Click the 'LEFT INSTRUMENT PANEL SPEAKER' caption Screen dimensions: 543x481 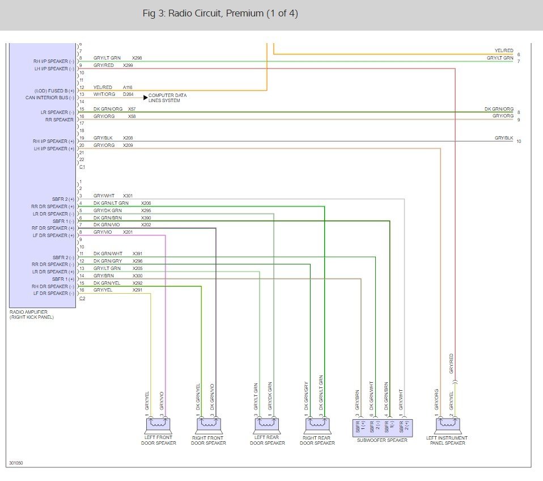point(447,441)
